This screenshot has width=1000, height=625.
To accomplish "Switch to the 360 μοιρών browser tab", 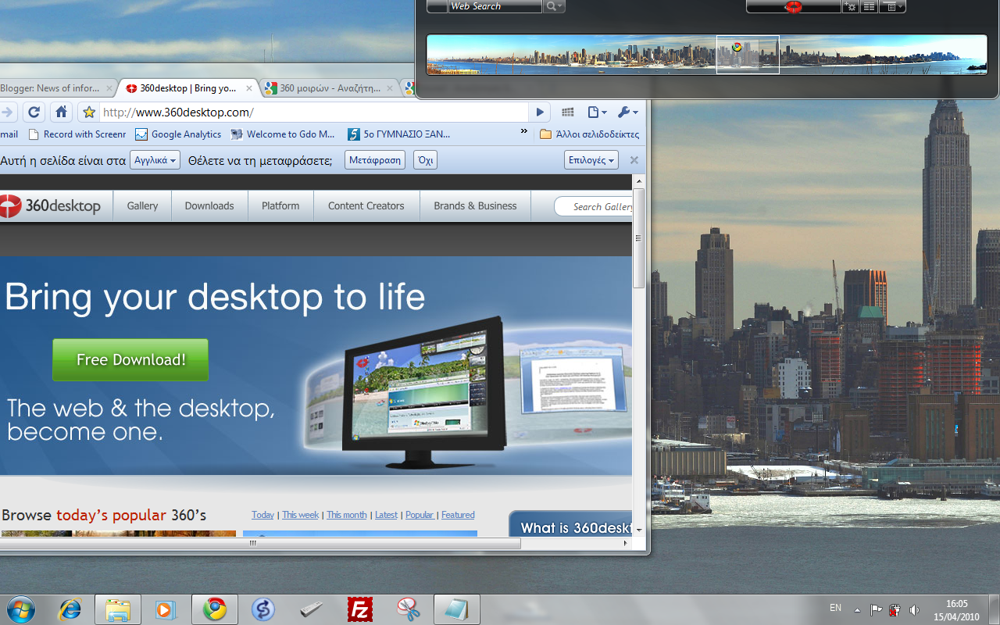I will coord(328,87).
